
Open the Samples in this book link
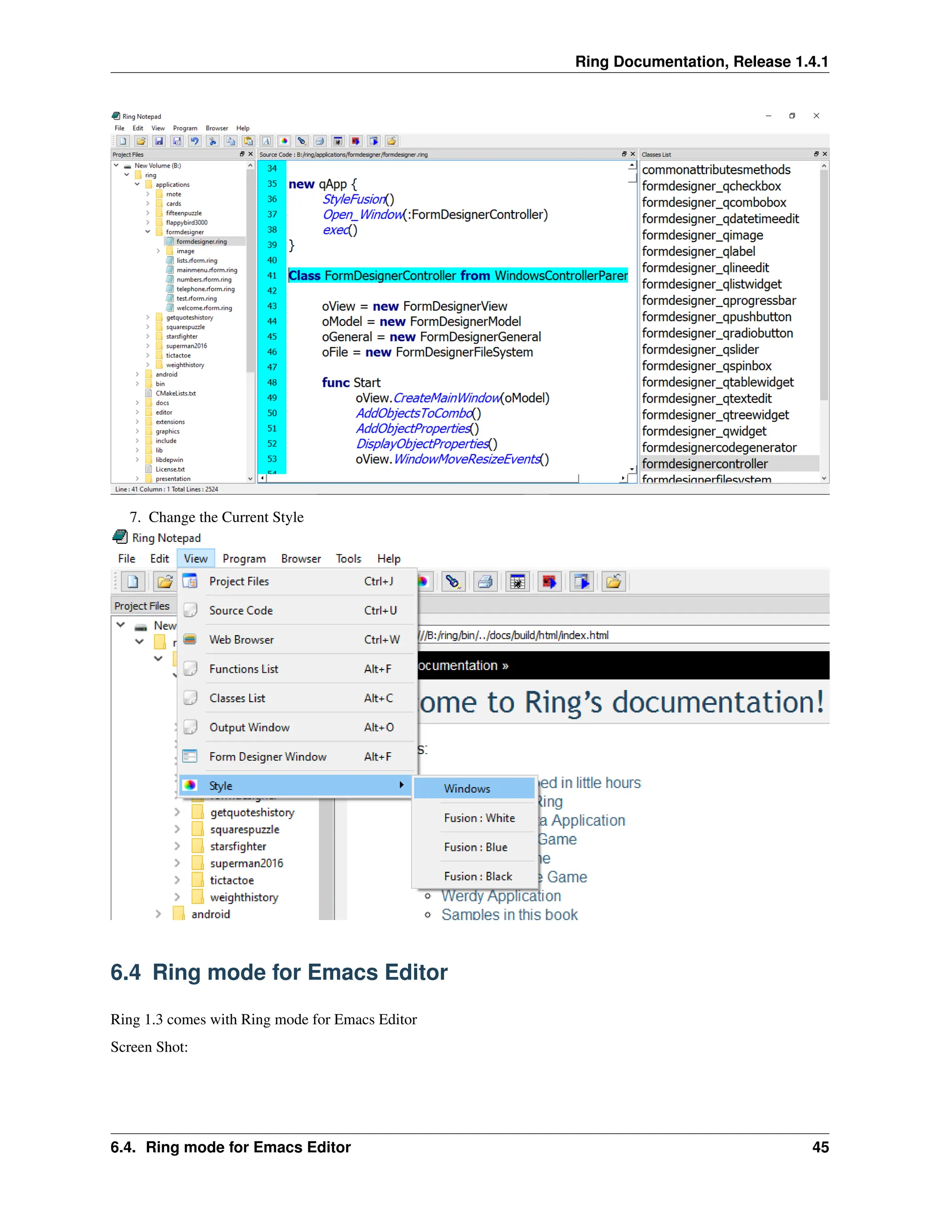[x=509, y=915]
